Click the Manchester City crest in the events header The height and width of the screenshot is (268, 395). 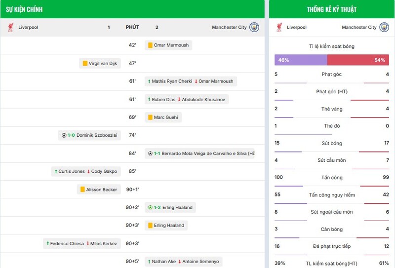click(x=254, y=27)
